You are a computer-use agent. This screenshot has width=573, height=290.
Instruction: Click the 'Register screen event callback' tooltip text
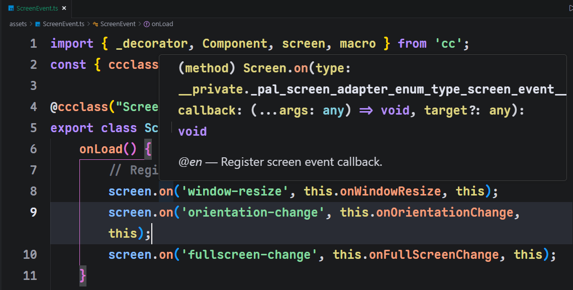(x=302, y=162)
